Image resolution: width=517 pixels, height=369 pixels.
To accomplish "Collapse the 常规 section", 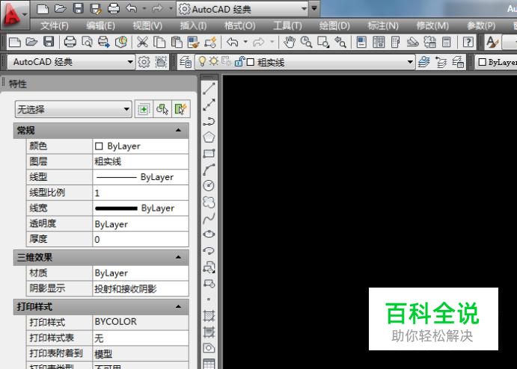I will click(178, 131).
